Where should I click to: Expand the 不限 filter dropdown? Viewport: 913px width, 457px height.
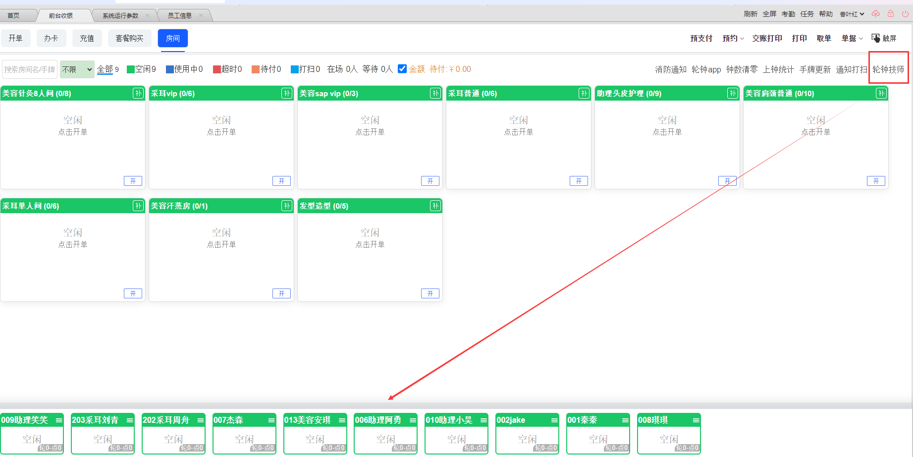click(77, 69)
